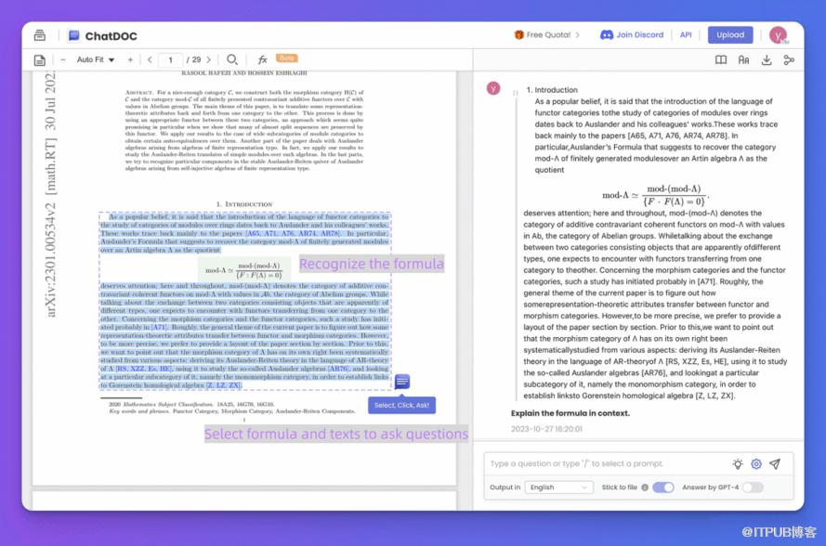Focus the question input field
The image size is (826, 546).
606,464
